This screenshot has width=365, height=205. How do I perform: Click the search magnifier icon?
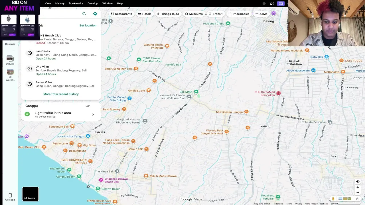pos(84,14)
